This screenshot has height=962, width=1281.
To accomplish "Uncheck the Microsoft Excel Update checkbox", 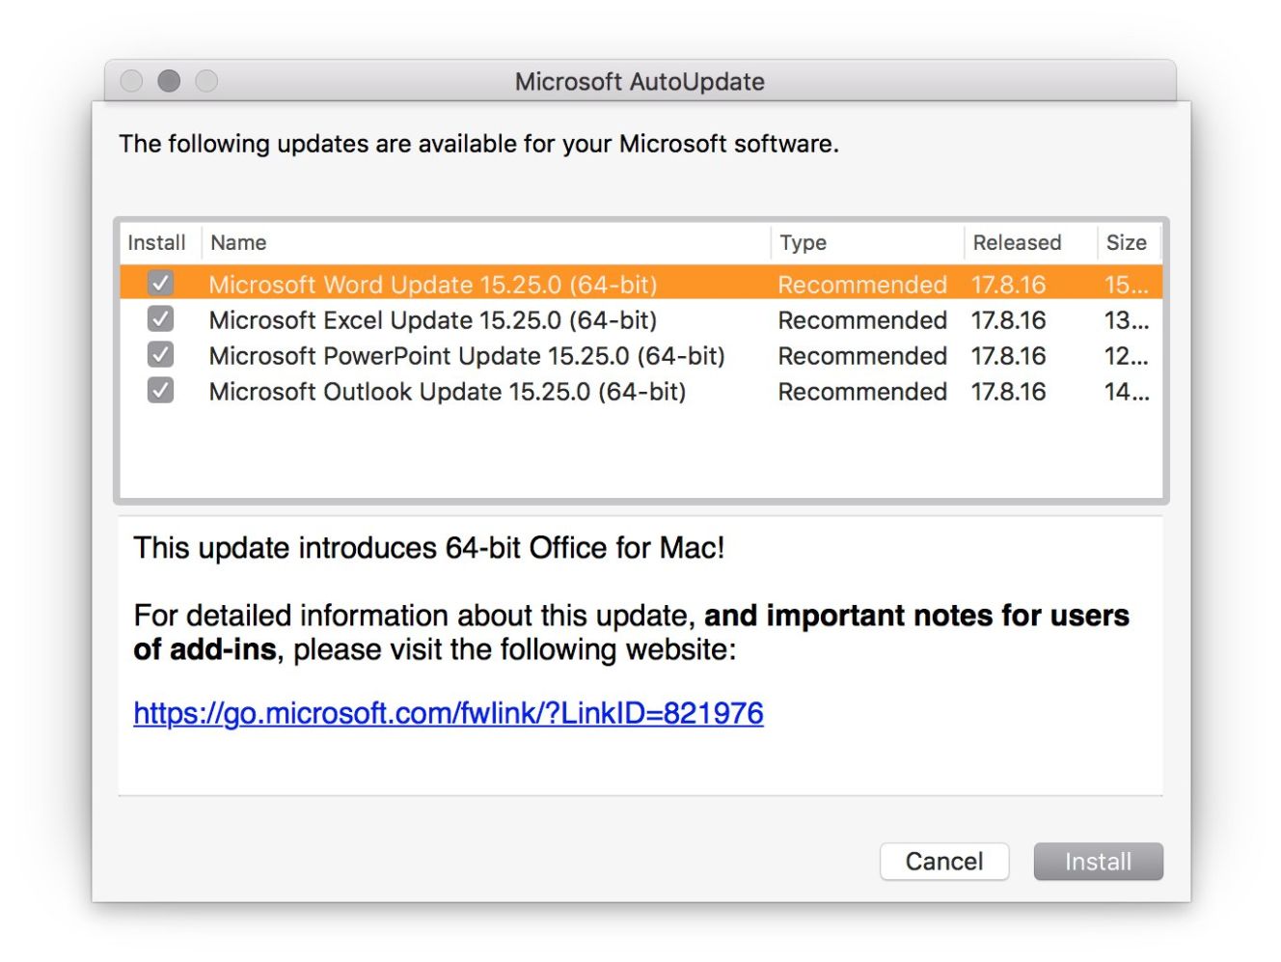I will pos(160,318).
